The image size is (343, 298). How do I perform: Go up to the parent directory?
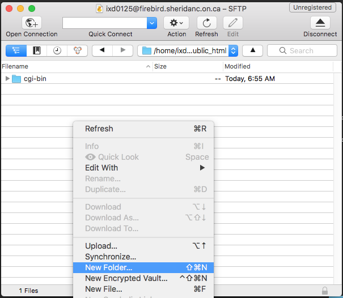252,50
